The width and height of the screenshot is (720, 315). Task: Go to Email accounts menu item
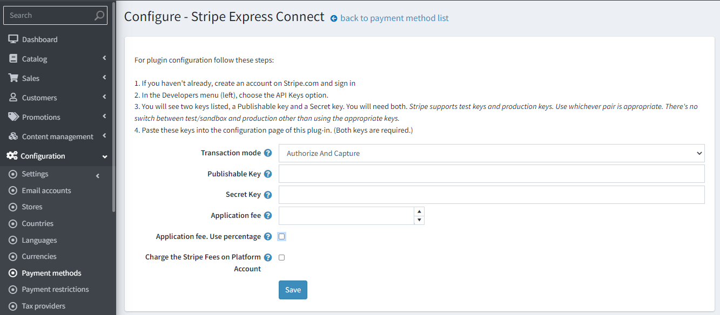tap(46, 190)
